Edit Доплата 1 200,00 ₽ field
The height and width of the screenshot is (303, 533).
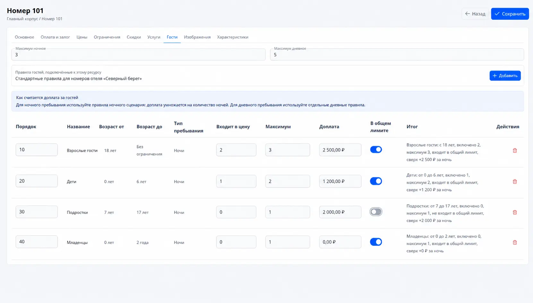coord(340,181)
